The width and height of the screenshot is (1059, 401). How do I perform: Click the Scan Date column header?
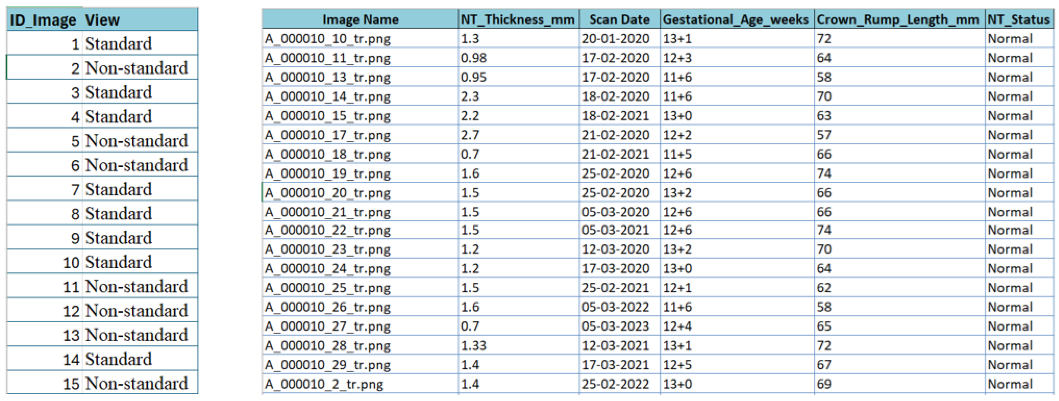[619, 19]
